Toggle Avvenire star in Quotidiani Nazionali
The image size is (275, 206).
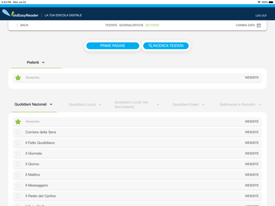click(18, 121)
